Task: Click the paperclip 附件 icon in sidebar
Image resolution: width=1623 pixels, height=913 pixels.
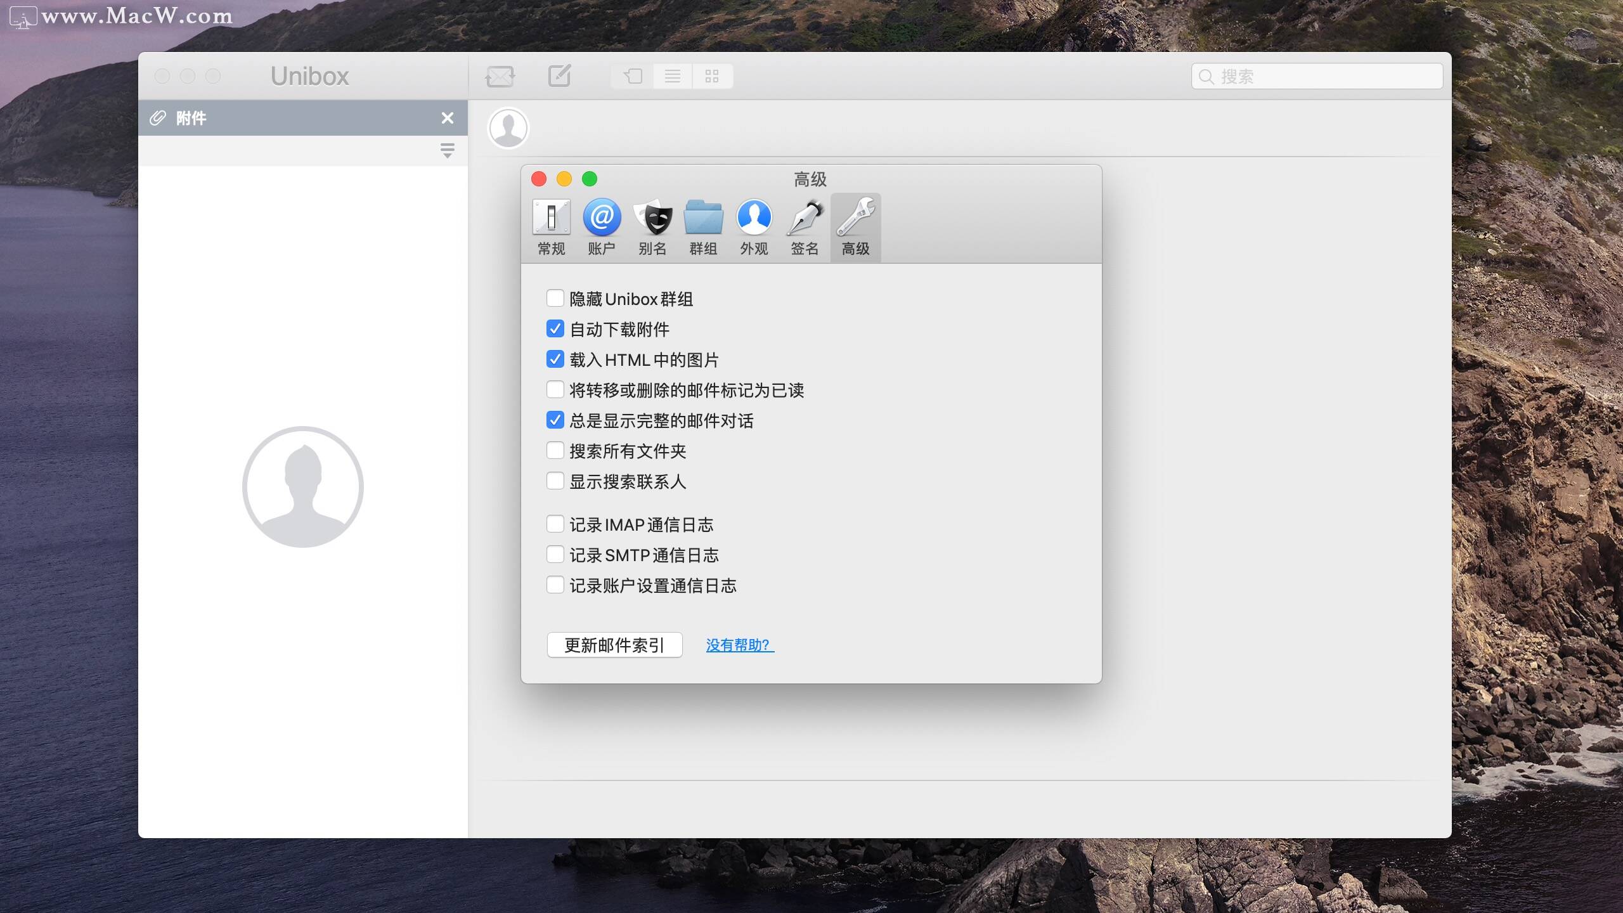Action: click(158, 118)
